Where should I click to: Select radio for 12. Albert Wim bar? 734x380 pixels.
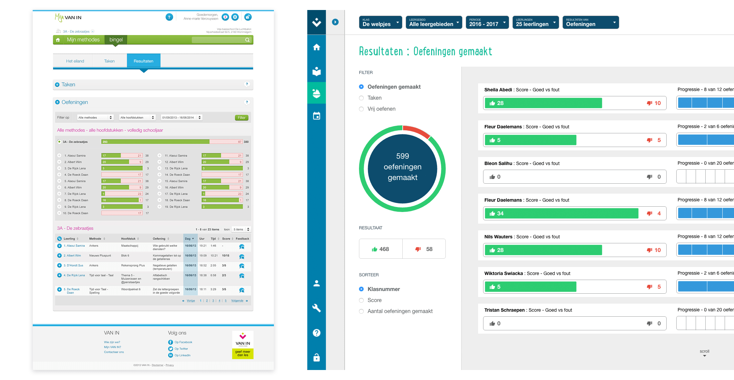coord(159,162)
